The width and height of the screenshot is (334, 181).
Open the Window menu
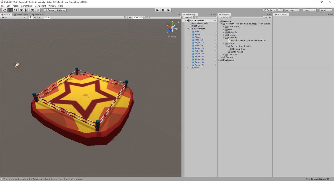(52, 6)
